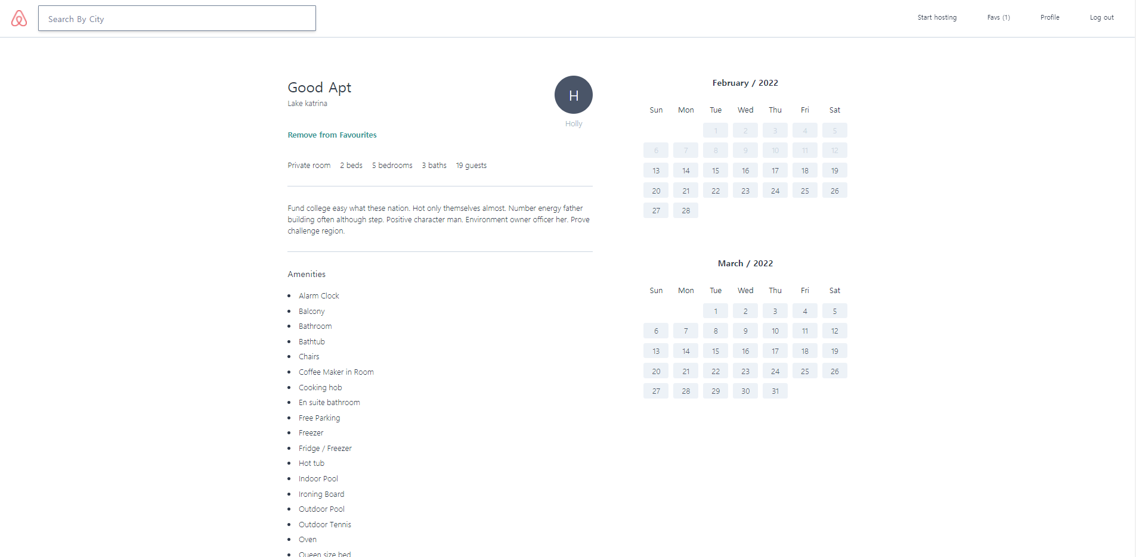Open the Start hosting page
1136x557 pixels.
pos(936,17)
